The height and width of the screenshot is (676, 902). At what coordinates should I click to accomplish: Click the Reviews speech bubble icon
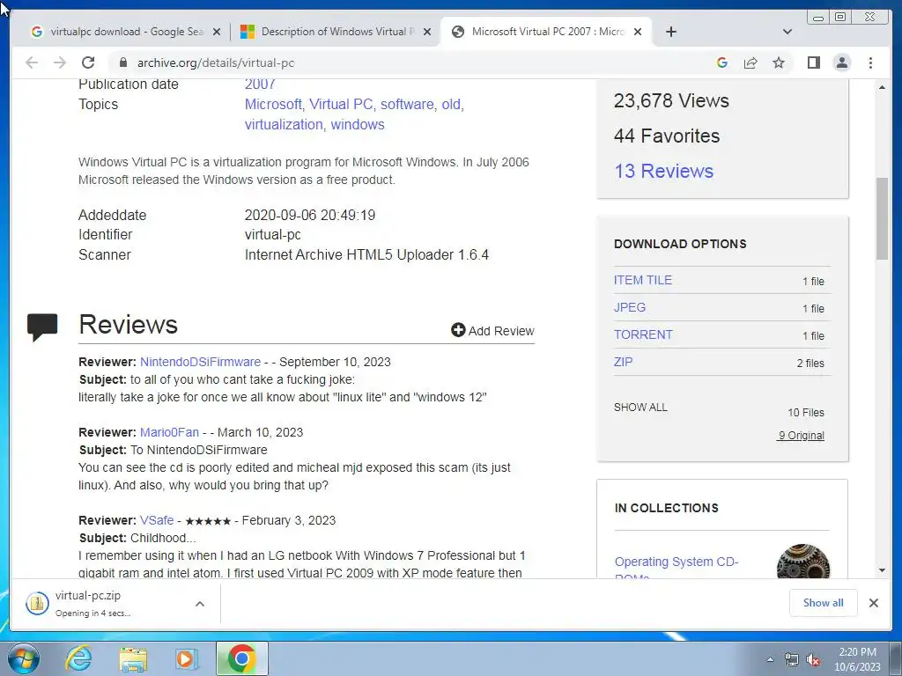coord(42,327)
